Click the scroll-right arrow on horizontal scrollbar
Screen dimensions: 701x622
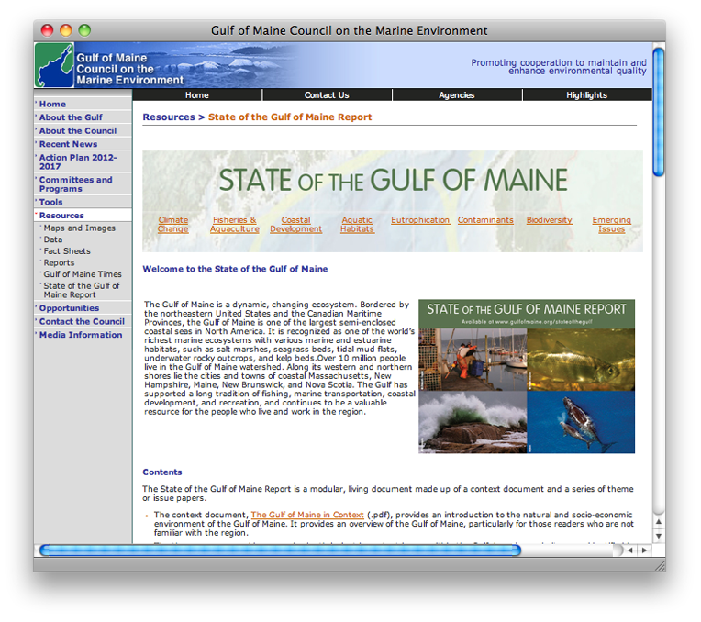tap(644, 550)
